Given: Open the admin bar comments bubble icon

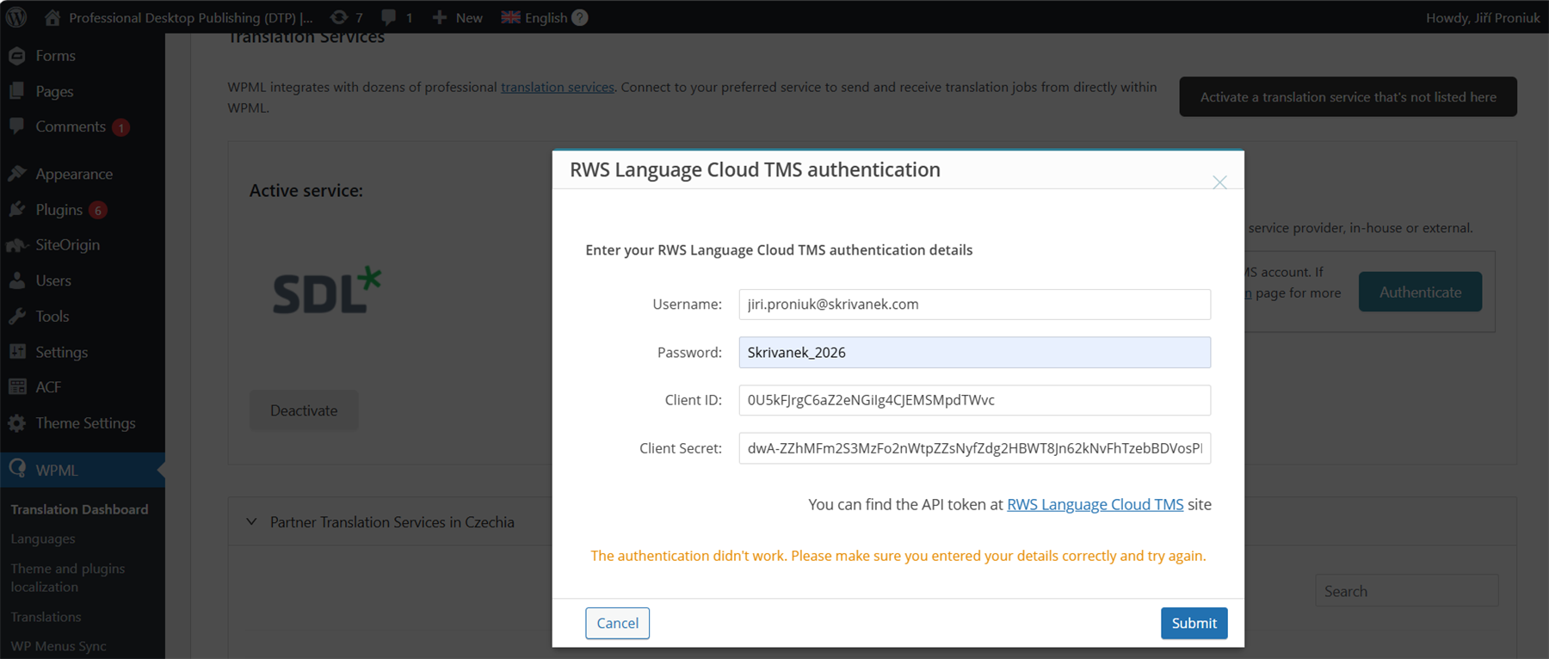Looking at the screenshot, I should pyautogui.click(x=389, y=17).
